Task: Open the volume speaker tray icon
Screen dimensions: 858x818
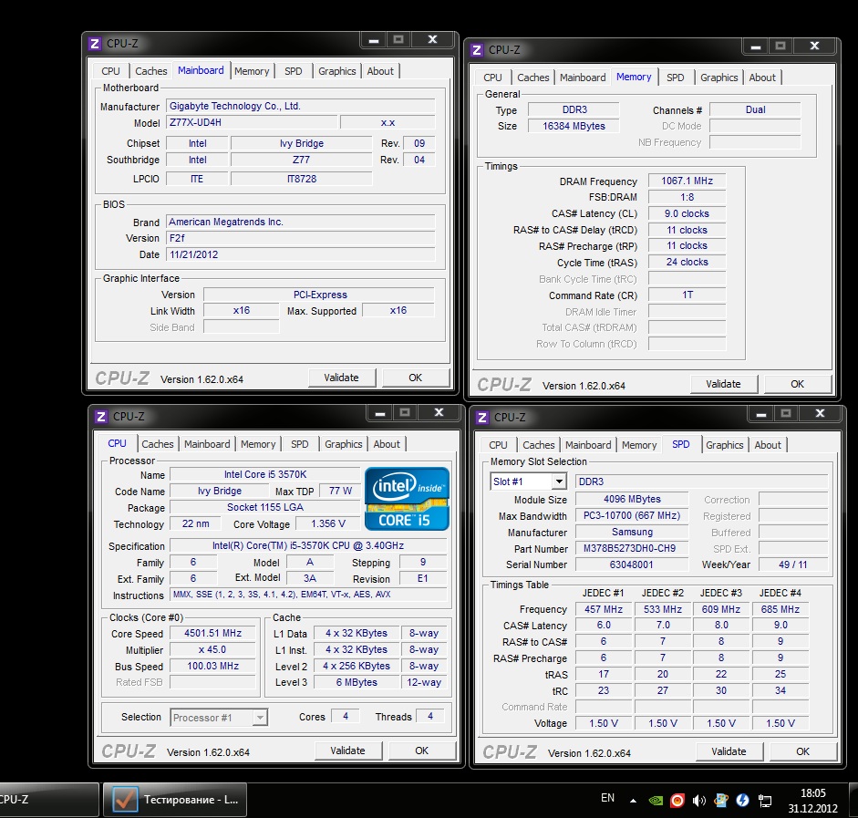Action: coord(698,801)
